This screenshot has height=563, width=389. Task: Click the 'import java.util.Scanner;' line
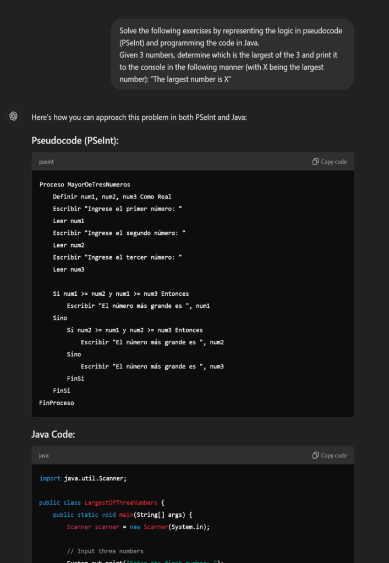pos(83,478)
